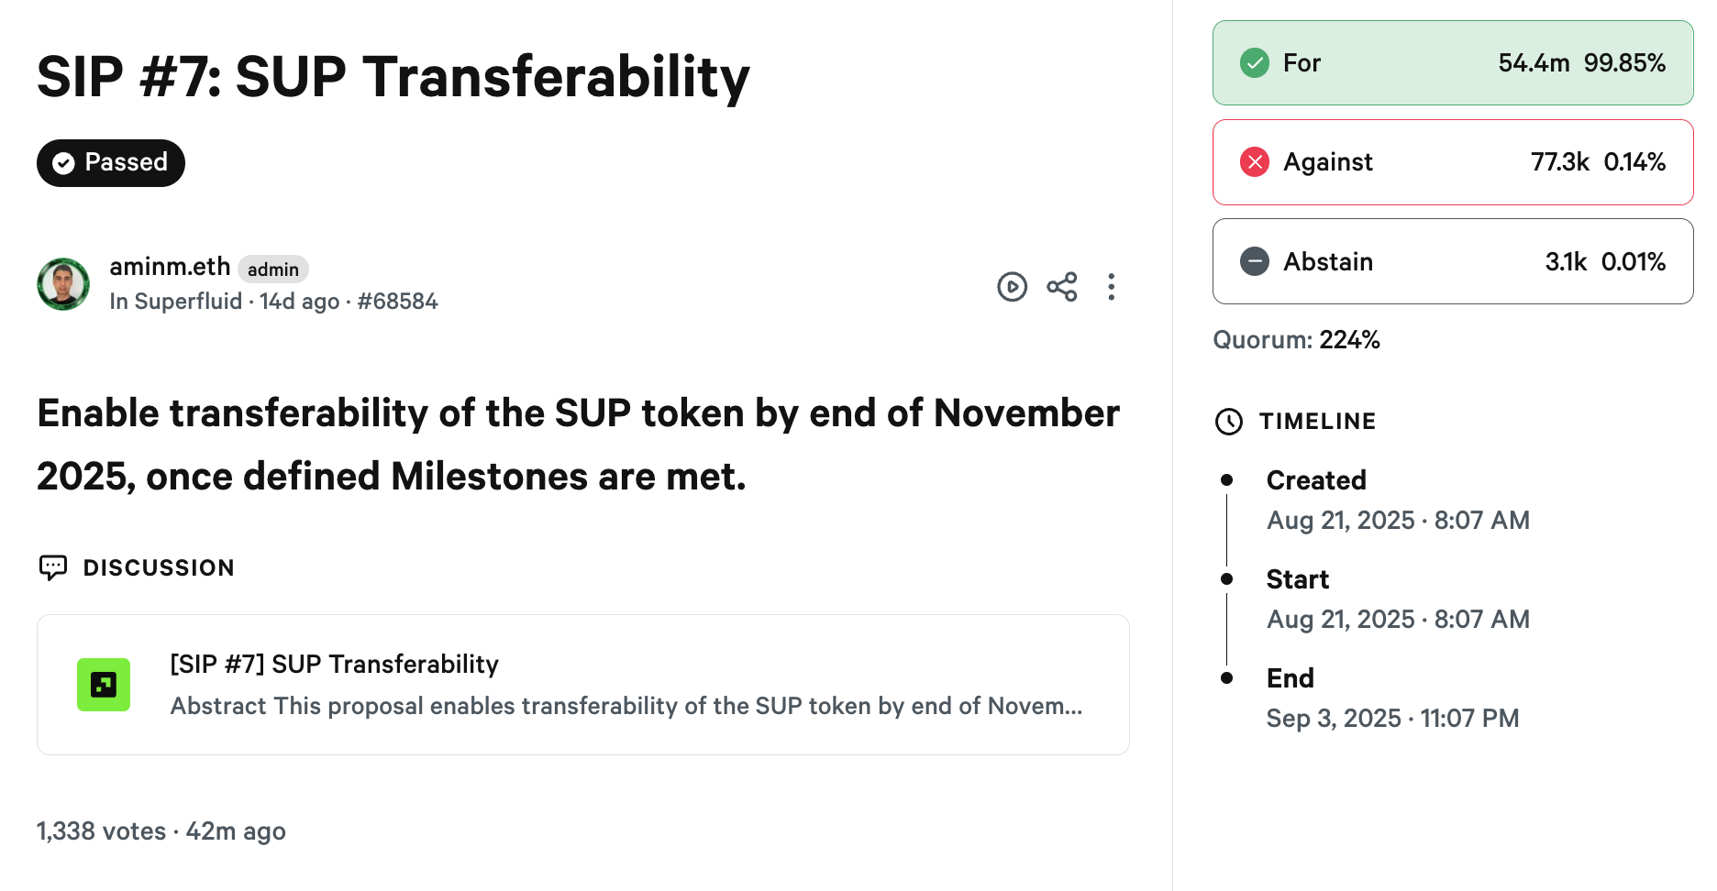Open the aminm.eth author profile link

pos(170,267)
